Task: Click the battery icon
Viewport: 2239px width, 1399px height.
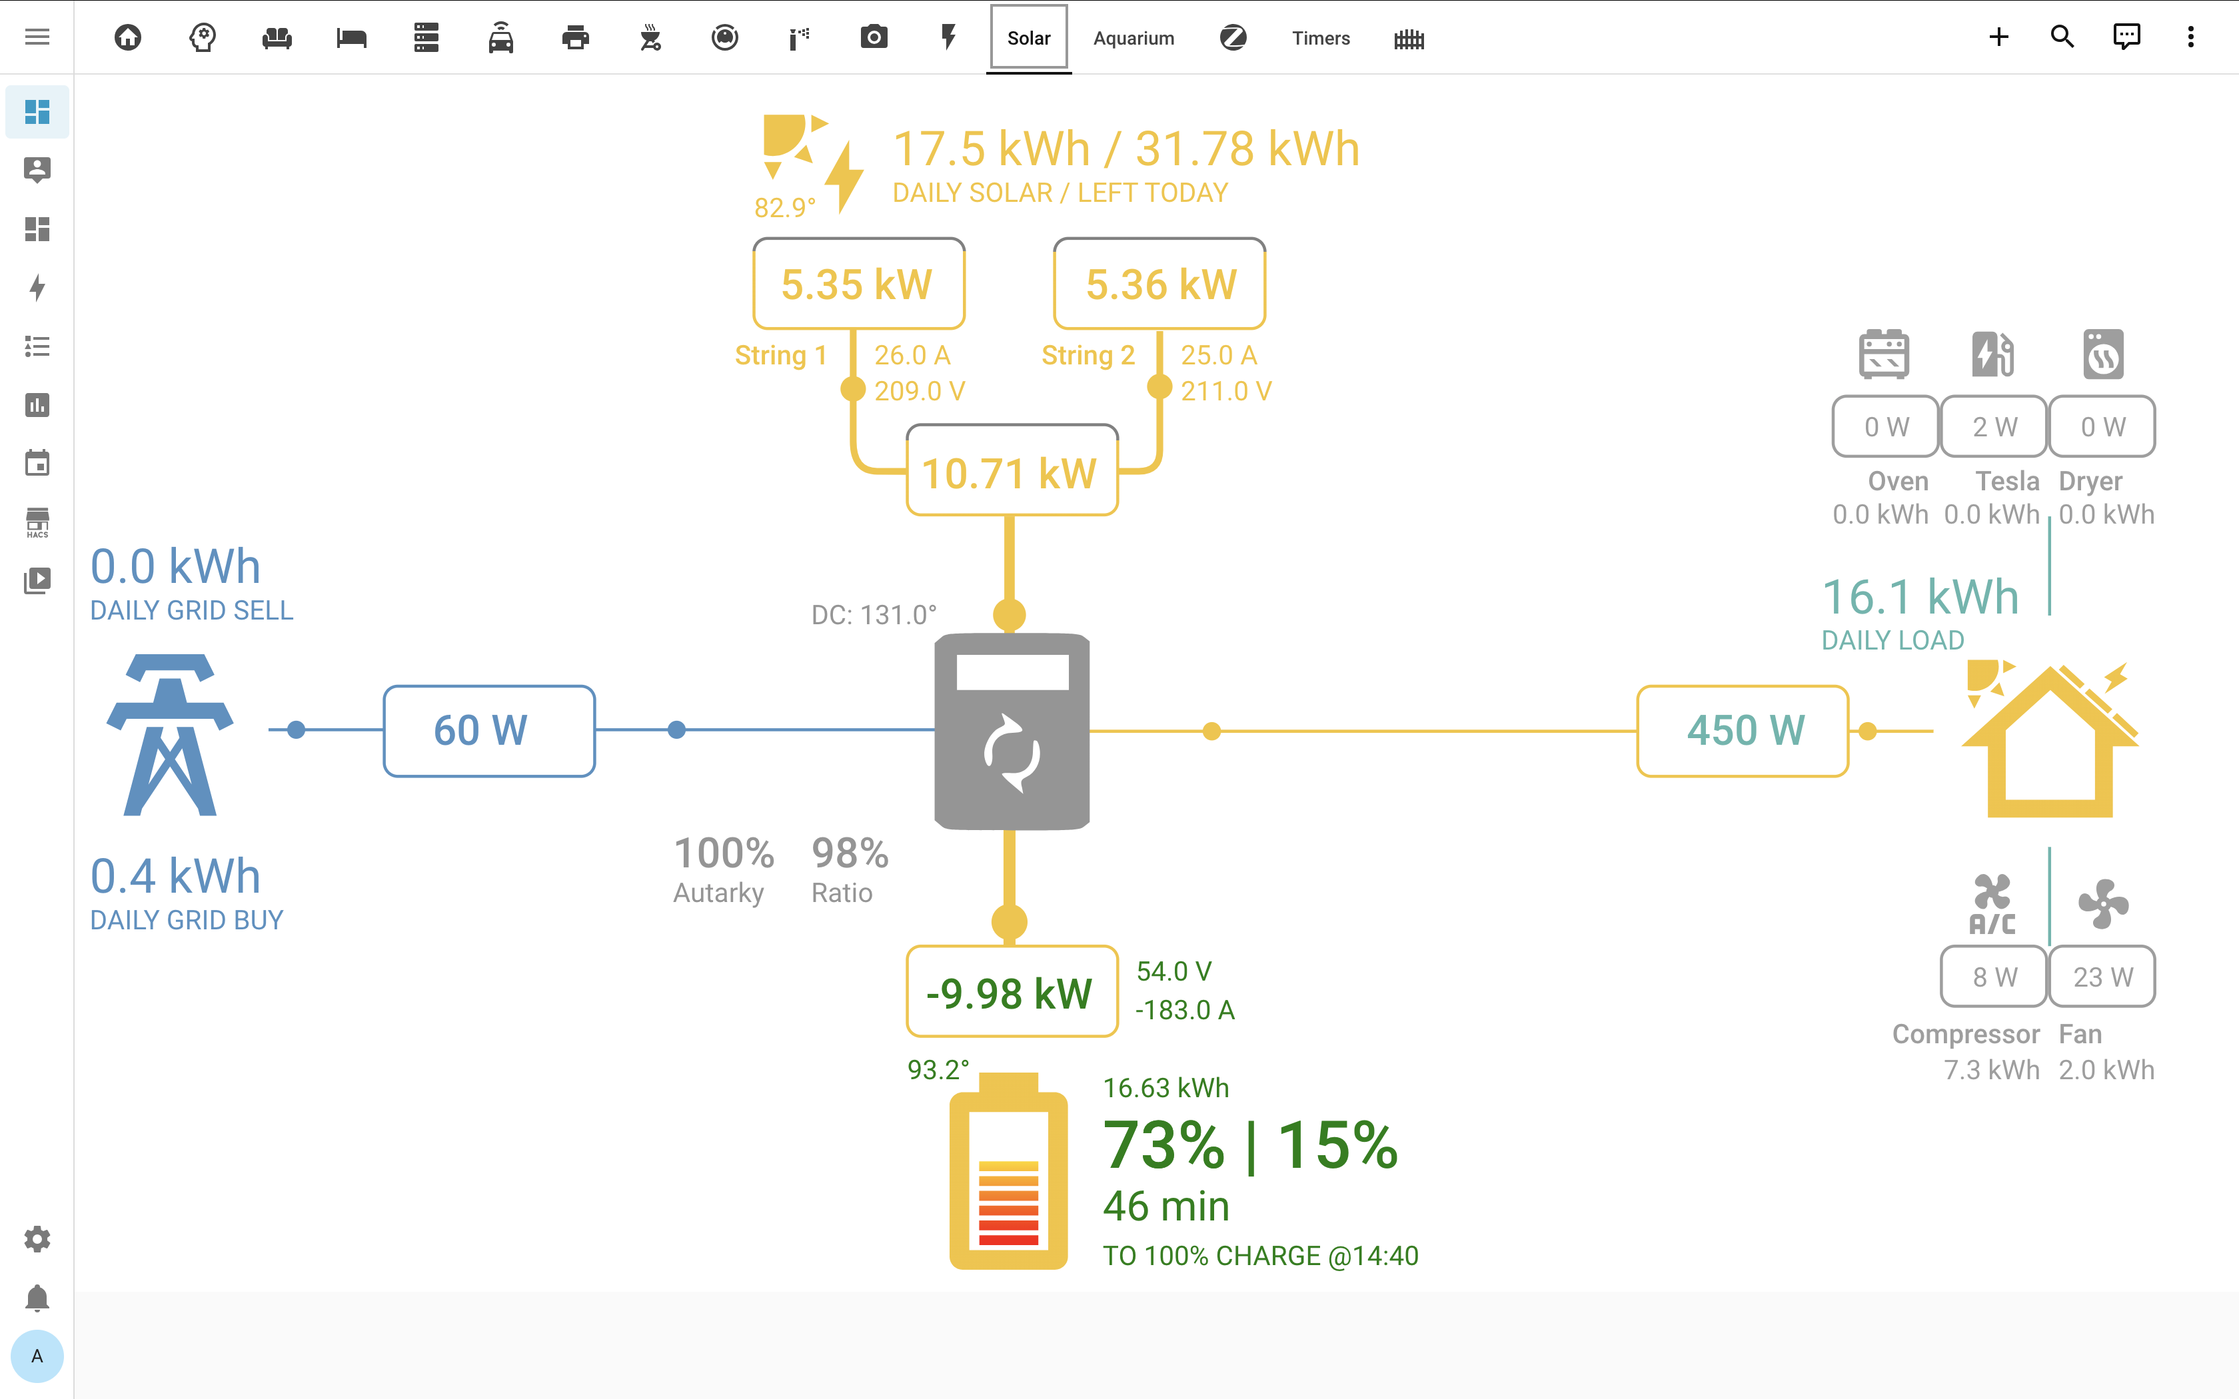Action: pos(1008,1170)
